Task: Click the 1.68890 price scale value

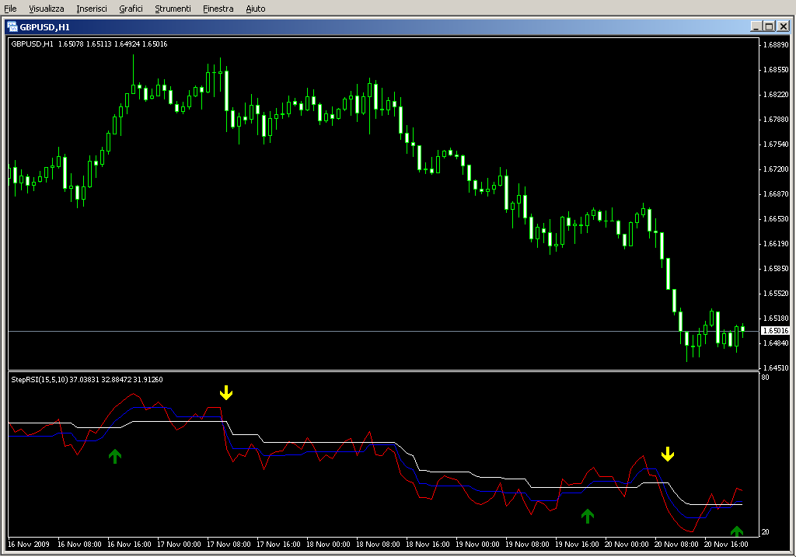Action: 777,44
